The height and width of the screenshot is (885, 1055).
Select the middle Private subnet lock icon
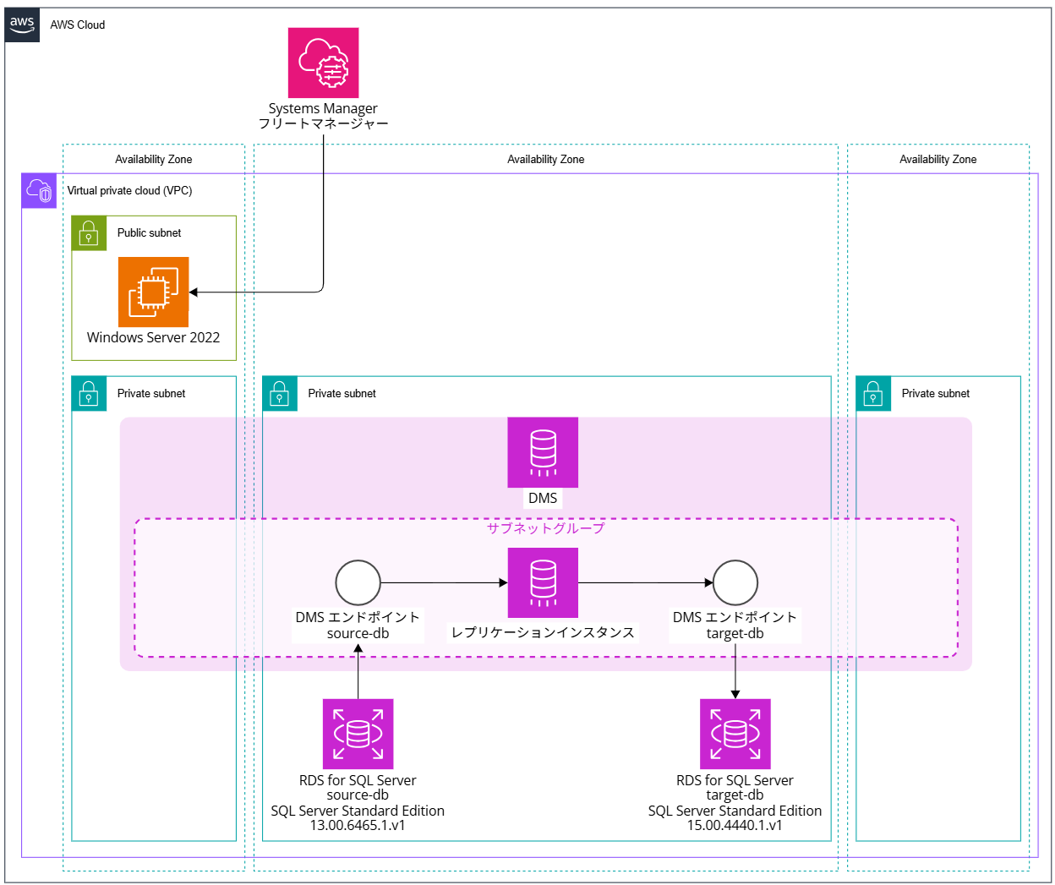click(x=280, y=394)
